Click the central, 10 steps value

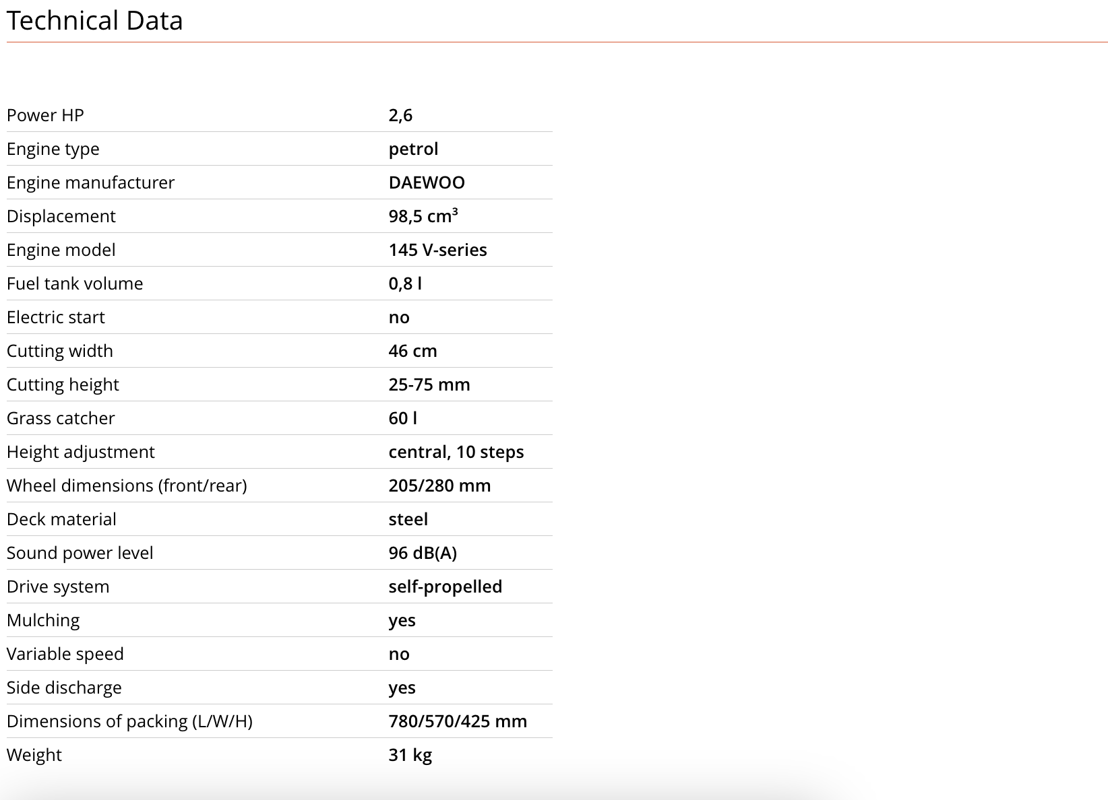(456, 452)
